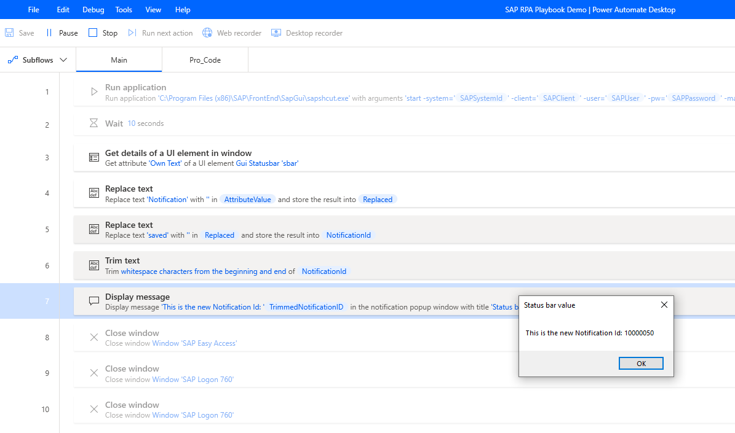Open the Edit menu
Image resolution: width=735 pixels, height=433 pixels.
(x=63, y=10)
